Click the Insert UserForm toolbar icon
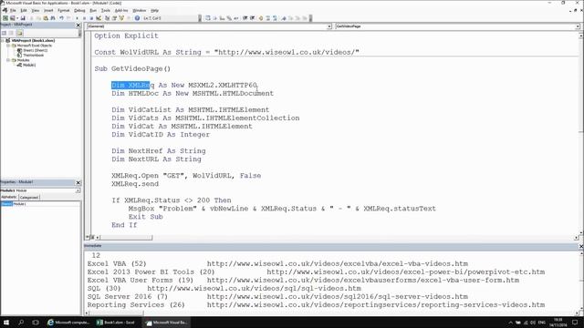The height and width of the screenshot is (328, 584). [x=12, y=18]
